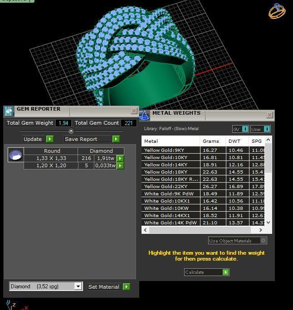Click the Total Gem Weight value 1,94
Screen dimensions: 293x310
[x=63, y=123]
